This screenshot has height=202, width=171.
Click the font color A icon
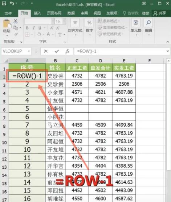(x=48, y=34)
